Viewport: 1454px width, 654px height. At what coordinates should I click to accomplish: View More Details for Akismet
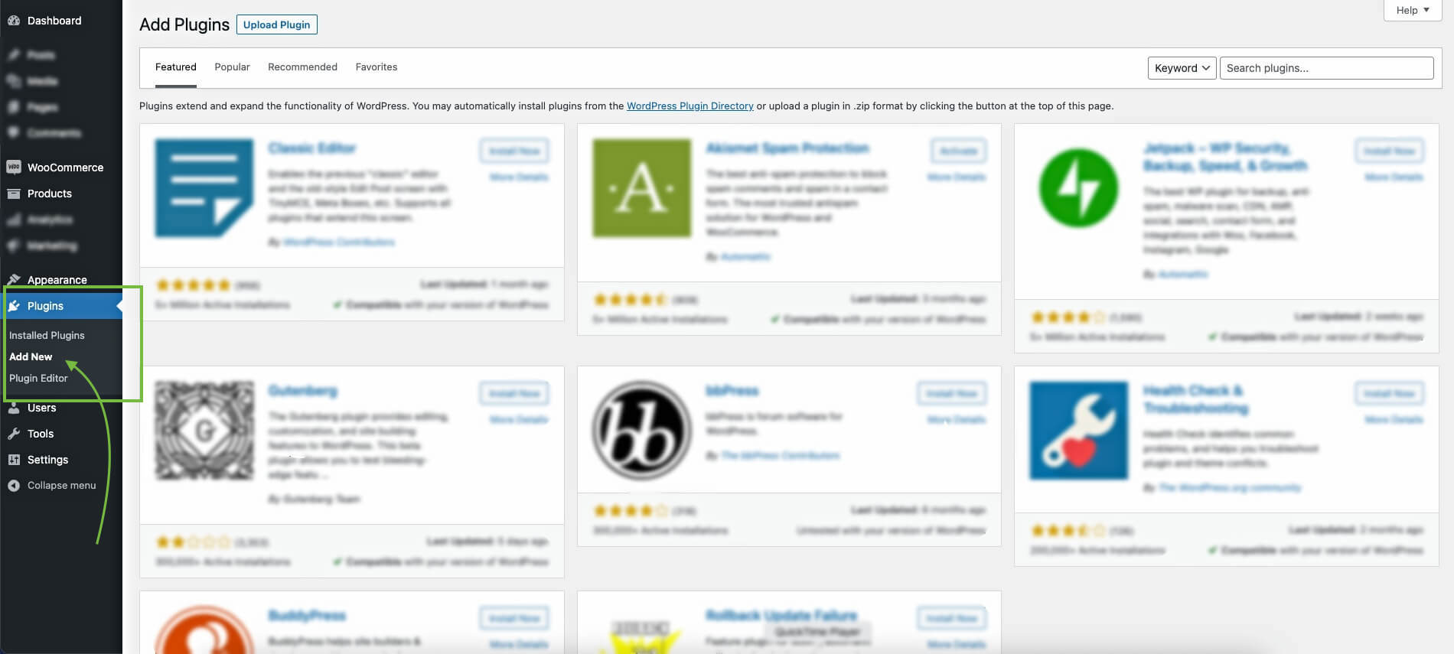pos(957,177)
